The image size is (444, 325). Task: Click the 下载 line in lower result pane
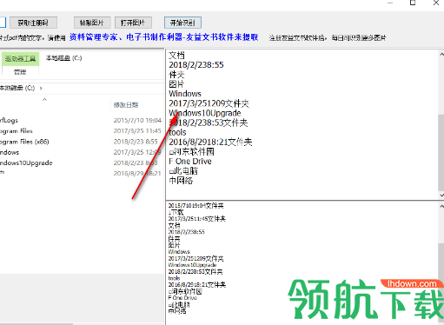pos(176,212)
